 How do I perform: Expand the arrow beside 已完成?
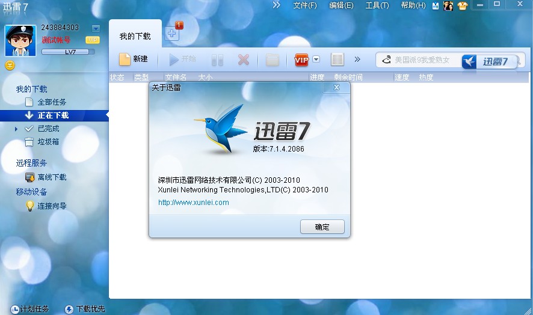coord(16,129)
